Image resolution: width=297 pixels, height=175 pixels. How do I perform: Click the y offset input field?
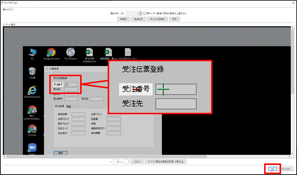point(127,162)
